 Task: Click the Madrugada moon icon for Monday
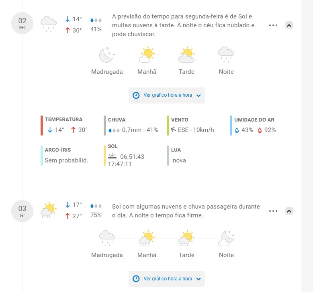tap(107, 55)
